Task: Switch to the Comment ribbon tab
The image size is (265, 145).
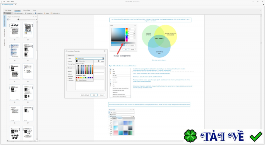Action: point(18,10)
